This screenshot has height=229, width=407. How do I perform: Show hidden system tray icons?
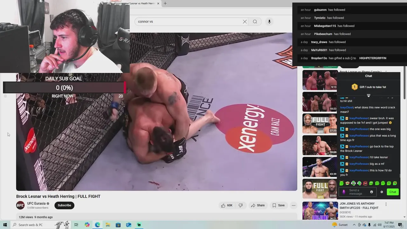tap(354, 225)
